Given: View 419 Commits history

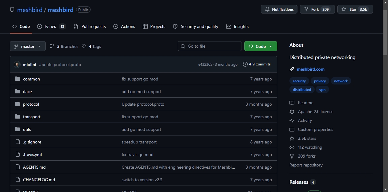Looking at the screenshot, I should 257,64.
